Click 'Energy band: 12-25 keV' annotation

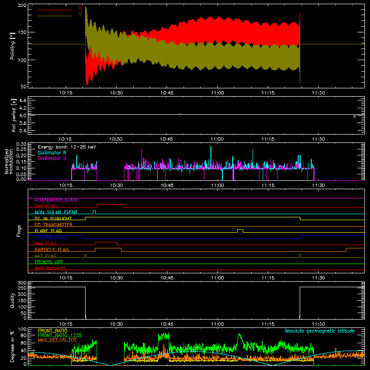[67, 147]
